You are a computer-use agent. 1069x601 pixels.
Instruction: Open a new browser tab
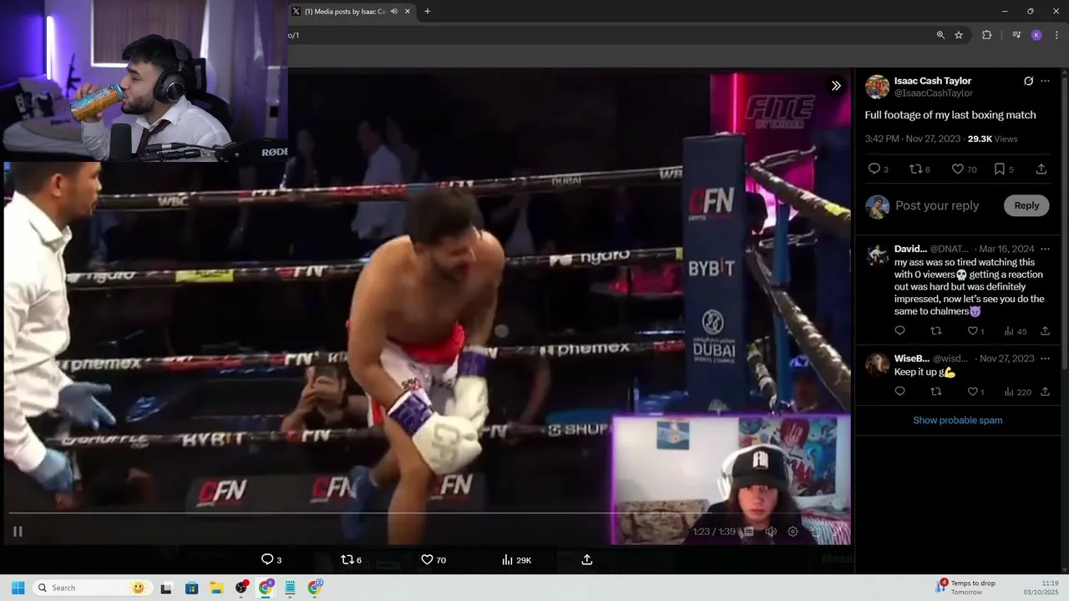coord(428,12)
